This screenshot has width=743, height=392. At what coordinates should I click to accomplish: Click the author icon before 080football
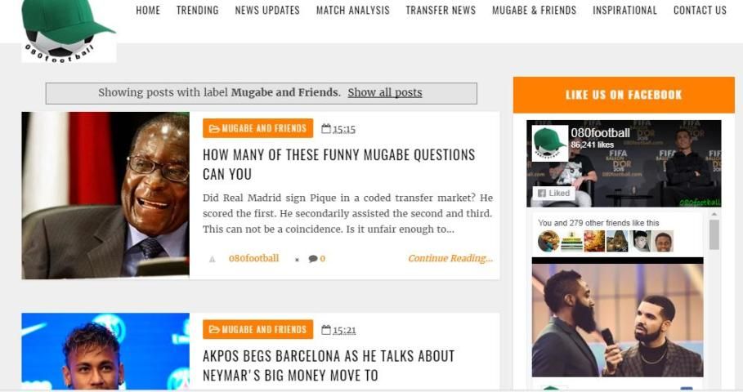point(213,259)
